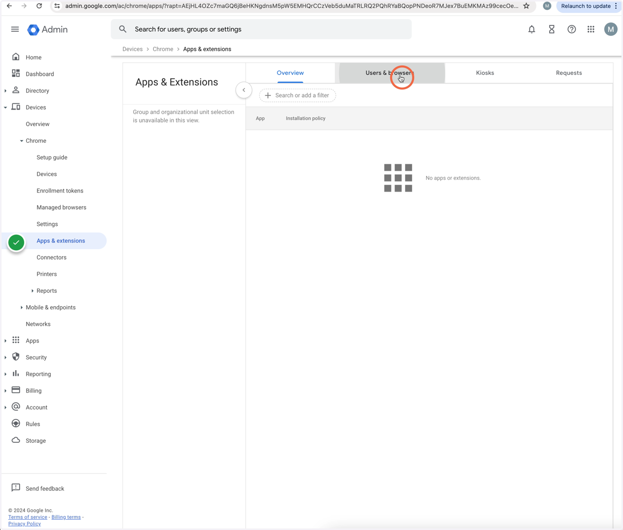Viewport: 623px width, 530px height.
Task: Open Connectors in sidebar
Action: click(51, 257)
